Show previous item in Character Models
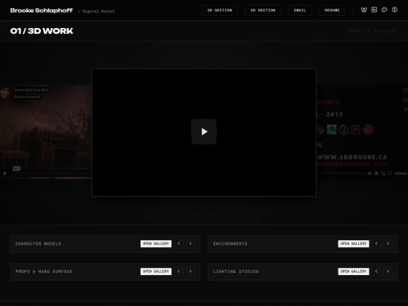Screen dimensions: 408x306 pyautogui.click(x=179, y=243)
